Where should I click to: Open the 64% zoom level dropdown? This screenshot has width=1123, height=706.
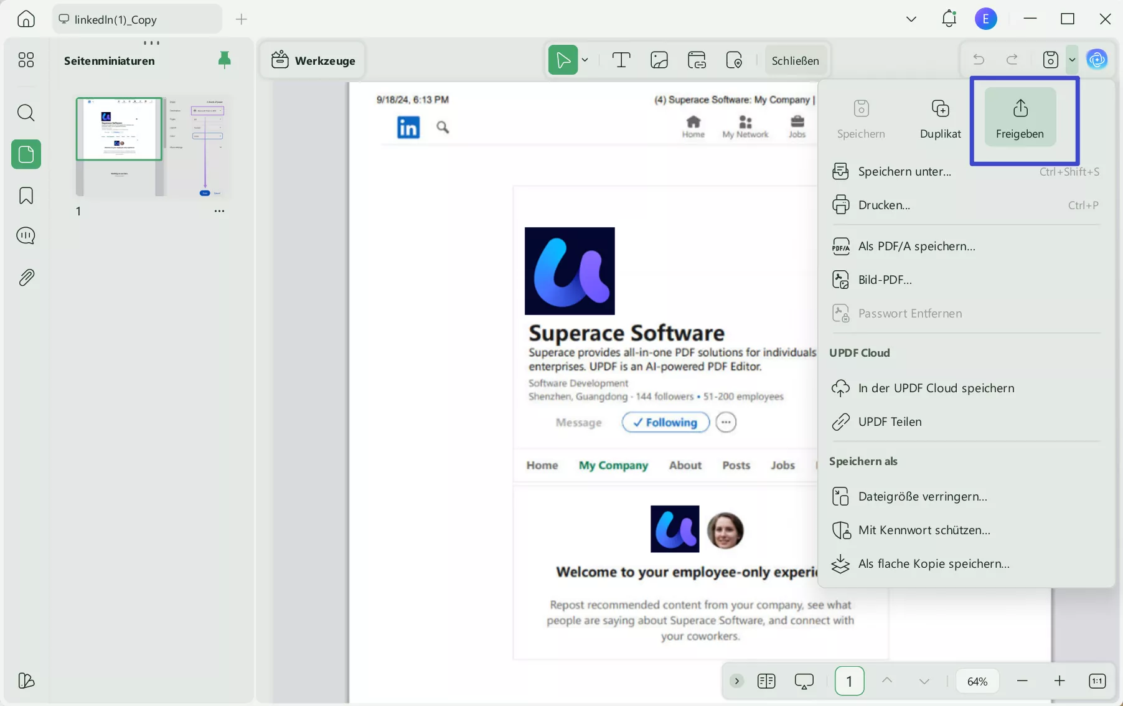[977, 681]
